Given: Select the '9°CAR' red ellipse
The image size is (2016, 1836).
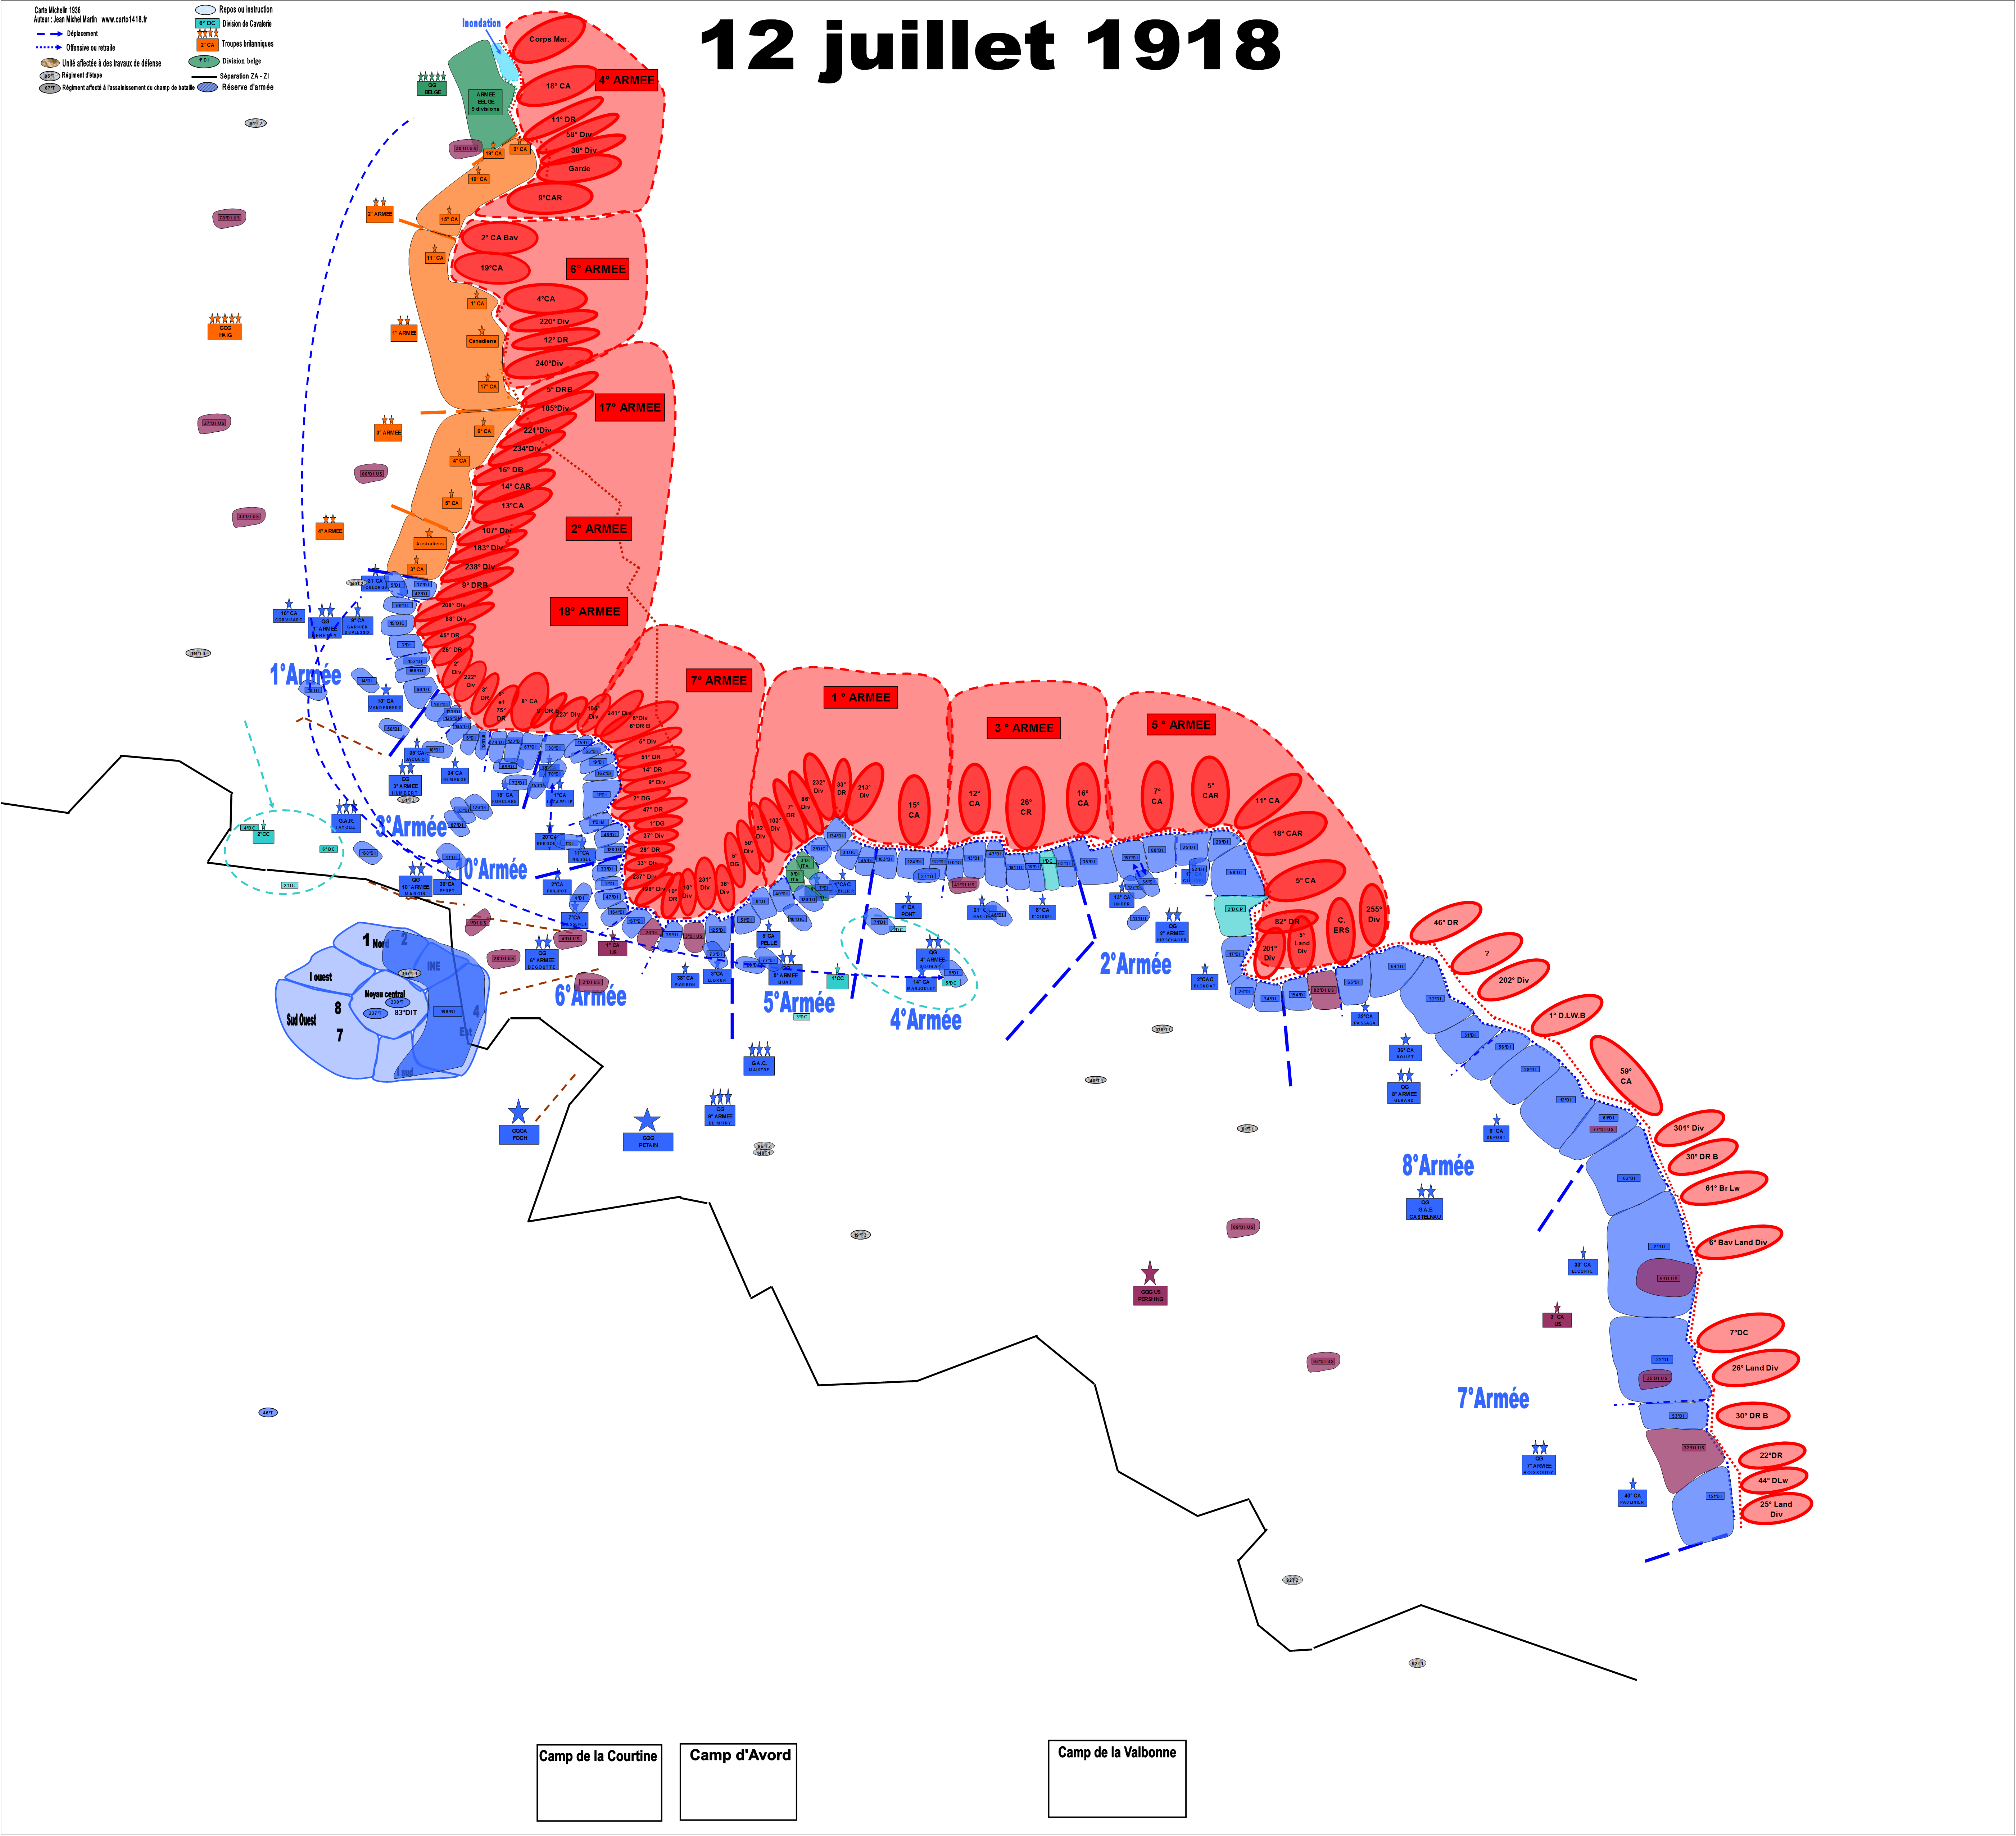Looking at the screenshot, I should [550, 198].
